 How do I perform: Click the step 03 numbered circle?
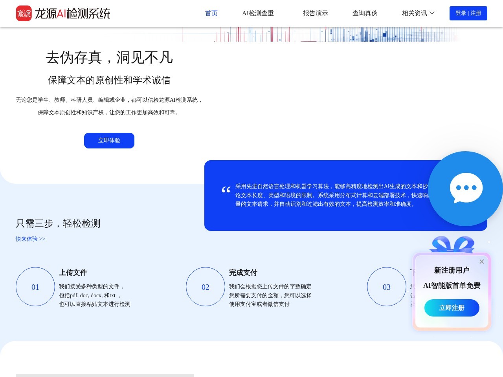(387, 287)
